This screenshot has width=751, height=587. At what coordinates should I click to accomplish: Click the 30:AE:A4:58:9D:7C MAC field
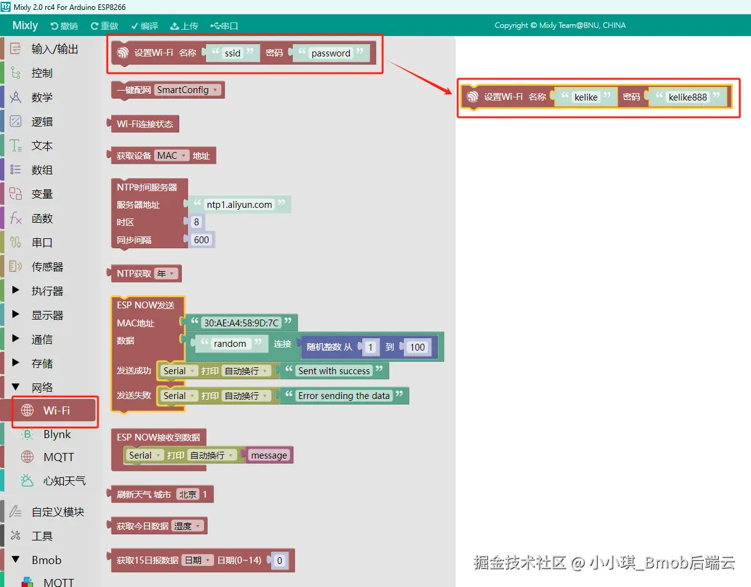pos(241,323)
